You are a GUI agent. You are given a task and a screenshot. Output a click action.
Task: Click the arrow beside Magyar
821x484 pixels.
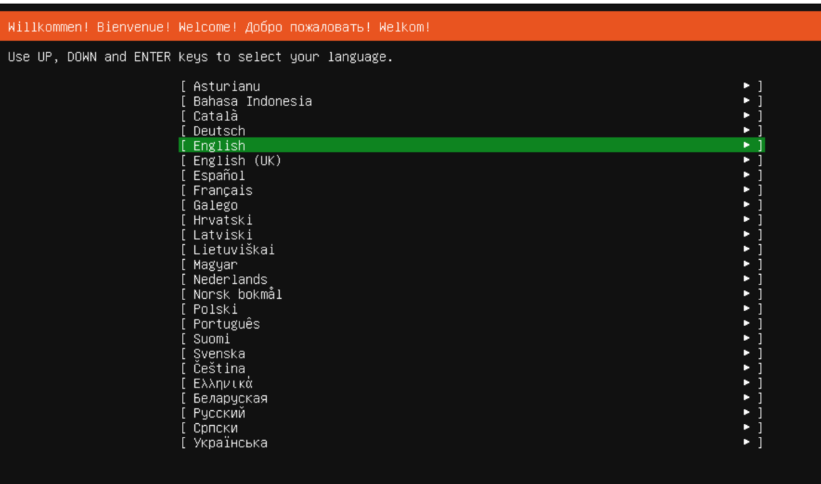(x=747, y=265)
